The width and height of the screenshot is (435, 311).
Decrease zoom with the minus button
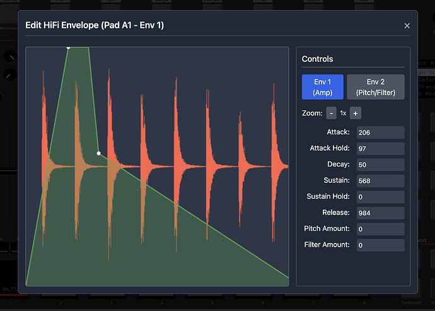point(331,114)
